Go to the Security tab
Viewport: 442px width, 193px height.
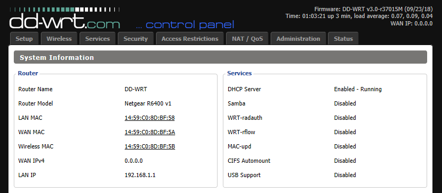136,39
